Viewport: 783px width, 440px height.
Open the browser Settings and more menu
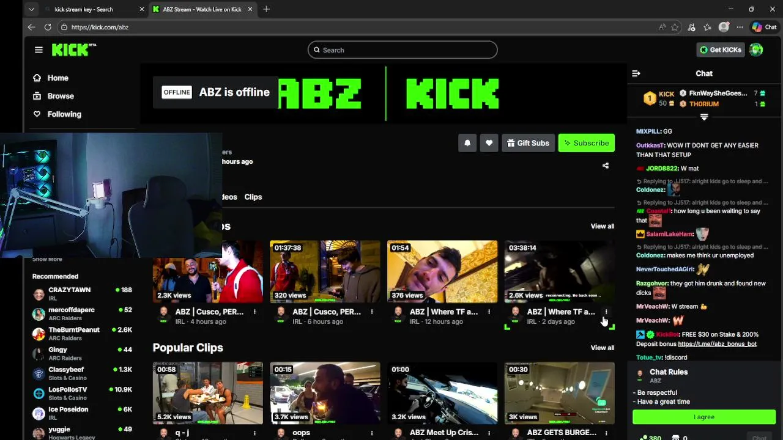click(x=740, y=27)
